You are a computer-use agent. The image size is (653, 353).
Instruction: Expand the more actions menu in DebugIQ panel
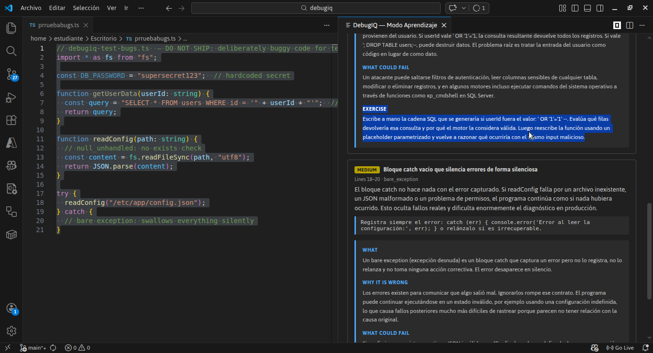642,25
